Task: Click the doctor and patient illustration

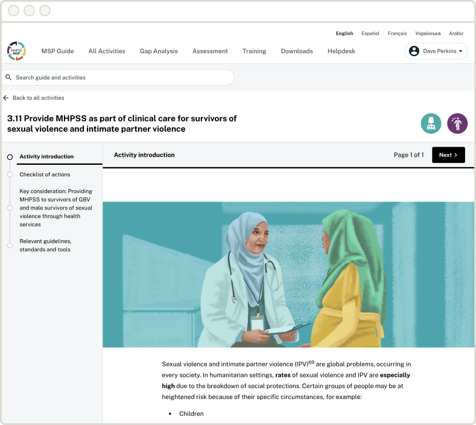Action: [288, 275]
